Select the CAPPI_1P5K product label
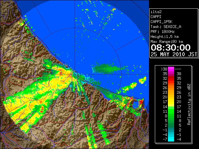The height and width of the screenshot is (149, 199). [161, 22]
